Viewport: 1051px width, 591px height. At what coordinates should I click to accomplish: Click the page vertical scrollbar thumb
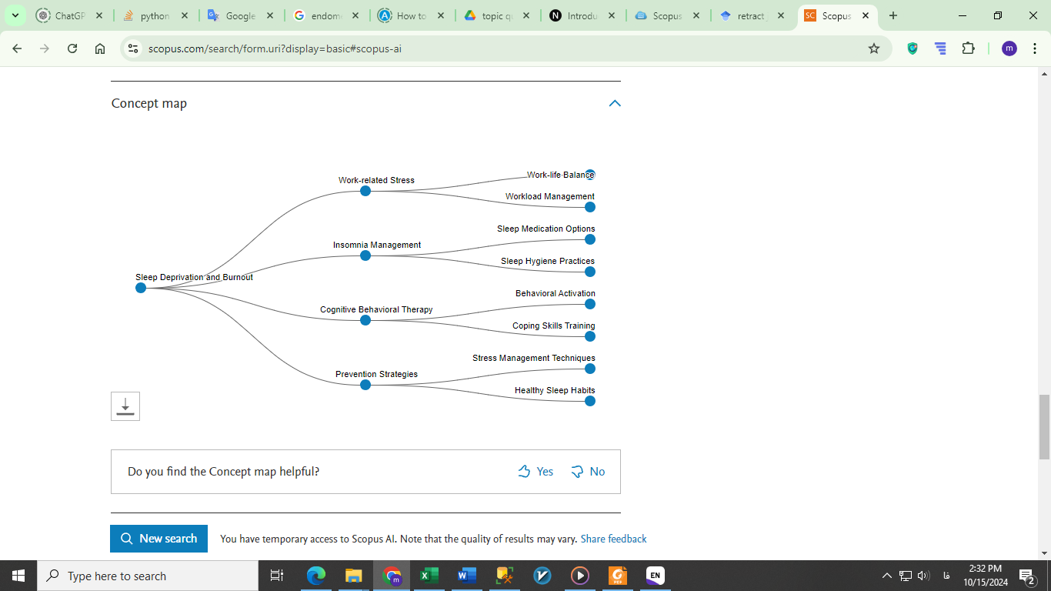click(1044, 427)
